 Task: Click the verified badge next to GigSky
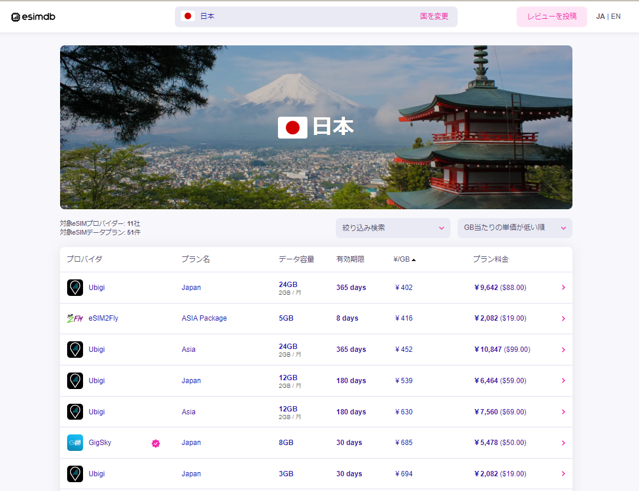(155, 443)
